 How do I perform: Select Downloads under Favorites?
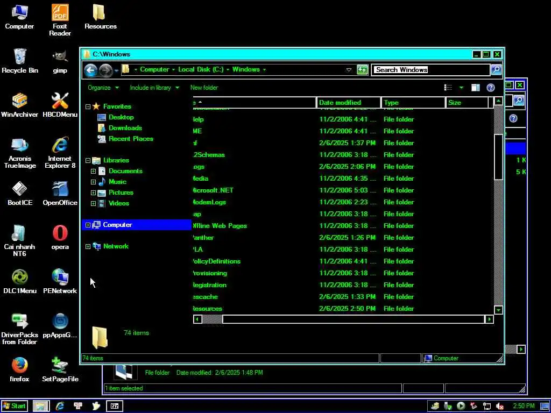125,128
